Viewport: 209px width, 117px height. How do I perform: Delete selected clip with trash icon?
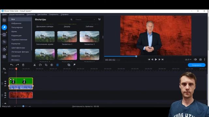[23, 65]
